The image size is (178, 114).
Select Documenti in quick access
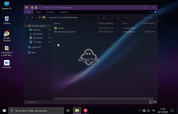pyautogui.click(x=38, y=38)
